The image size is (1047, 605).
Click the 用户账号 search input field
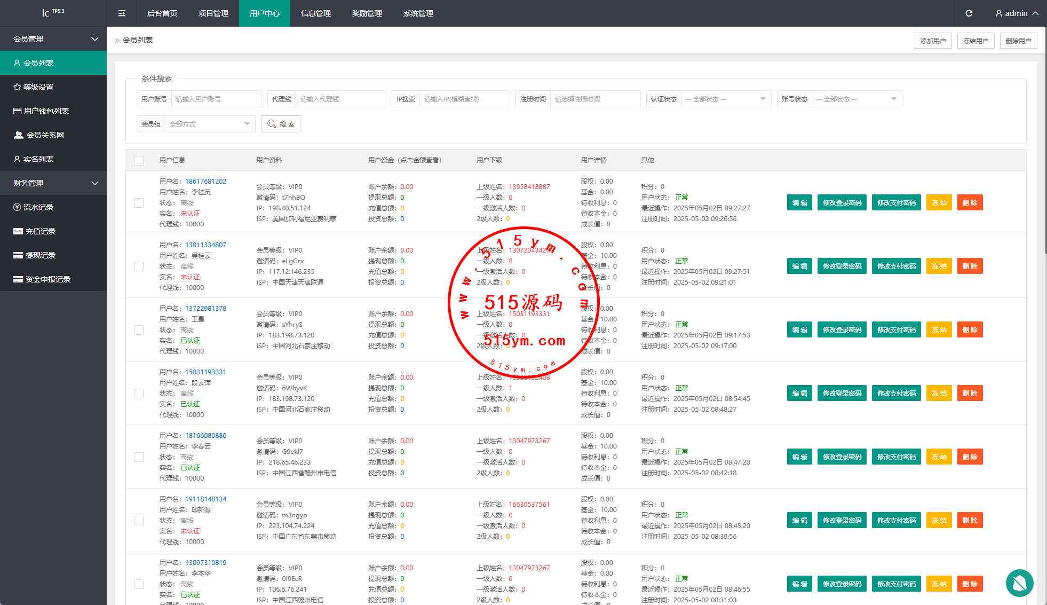(x=216, y=99)
